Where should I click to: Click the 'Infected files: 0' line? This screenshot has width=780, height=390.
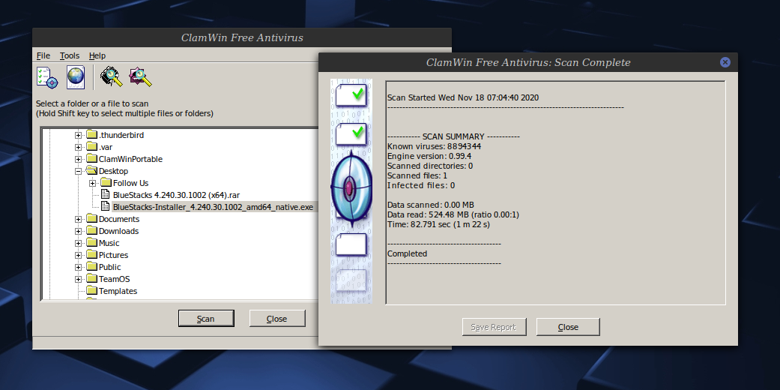pos(421,186)
